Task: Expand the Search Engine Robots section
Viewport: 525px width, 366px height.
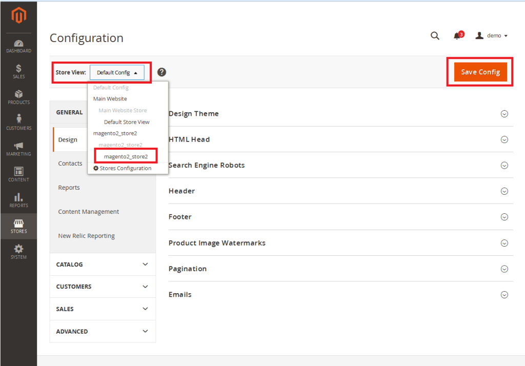Action: (504, 166)
